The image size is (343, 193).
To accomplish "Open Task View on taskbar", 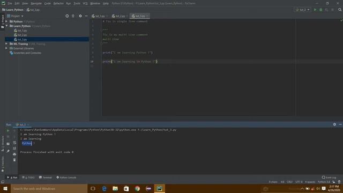I will (93, 189).
